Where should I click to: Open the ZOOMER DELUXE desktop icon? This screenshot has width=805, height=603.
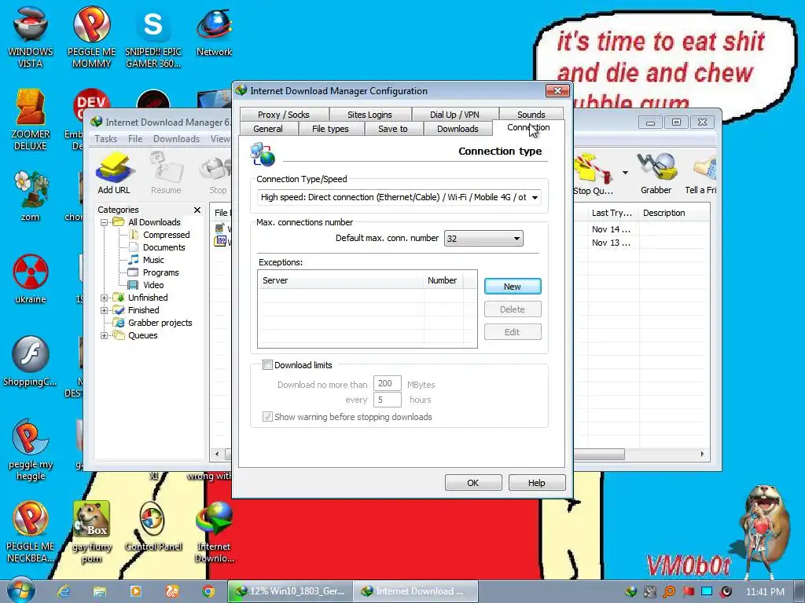point(31,119)
